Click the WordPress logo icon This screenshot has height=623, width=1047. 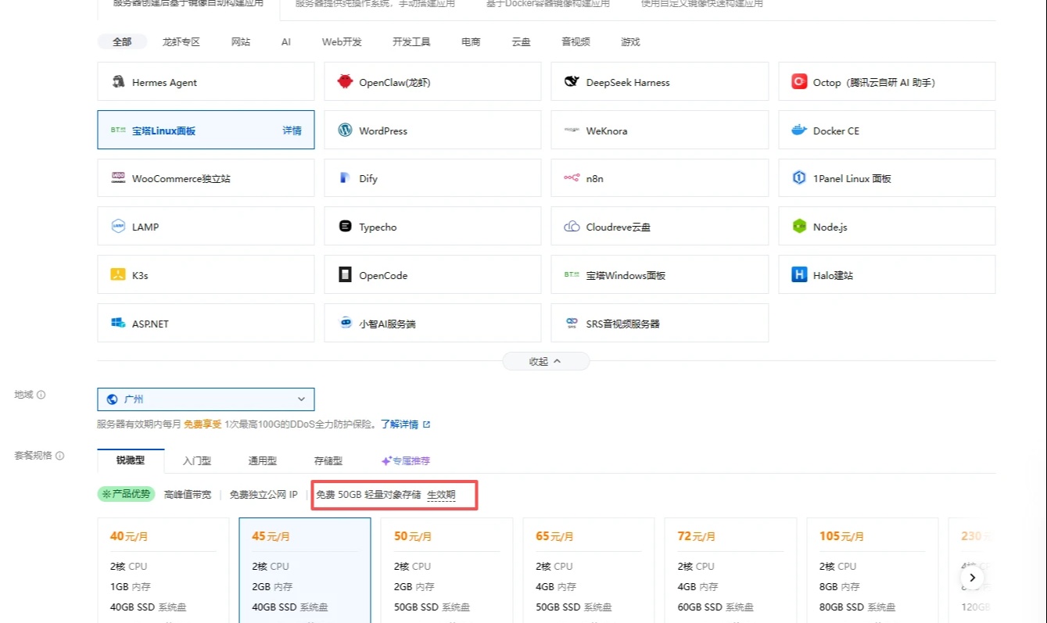coord(345,131)
